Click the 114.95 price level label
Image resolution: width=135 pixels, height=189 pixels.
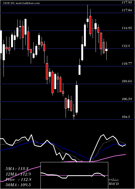[127, 28]
